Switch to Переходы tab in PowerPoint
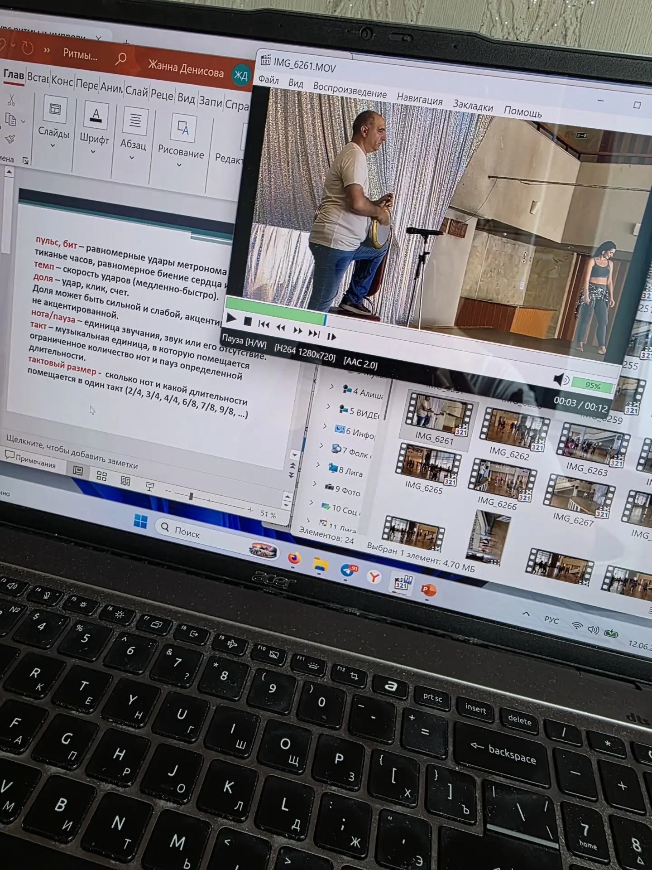Viewport: 652px width, 870px height. 86,84
